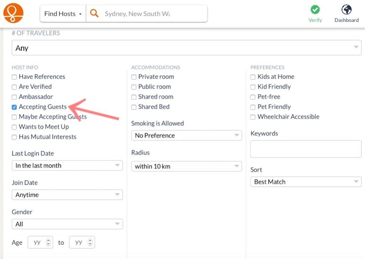Check the Pet Friendly preference

[253, 107]
